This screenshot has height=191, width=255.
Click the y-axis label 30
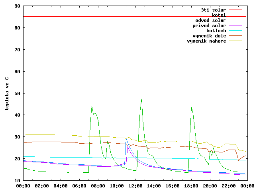coord(18,137)
